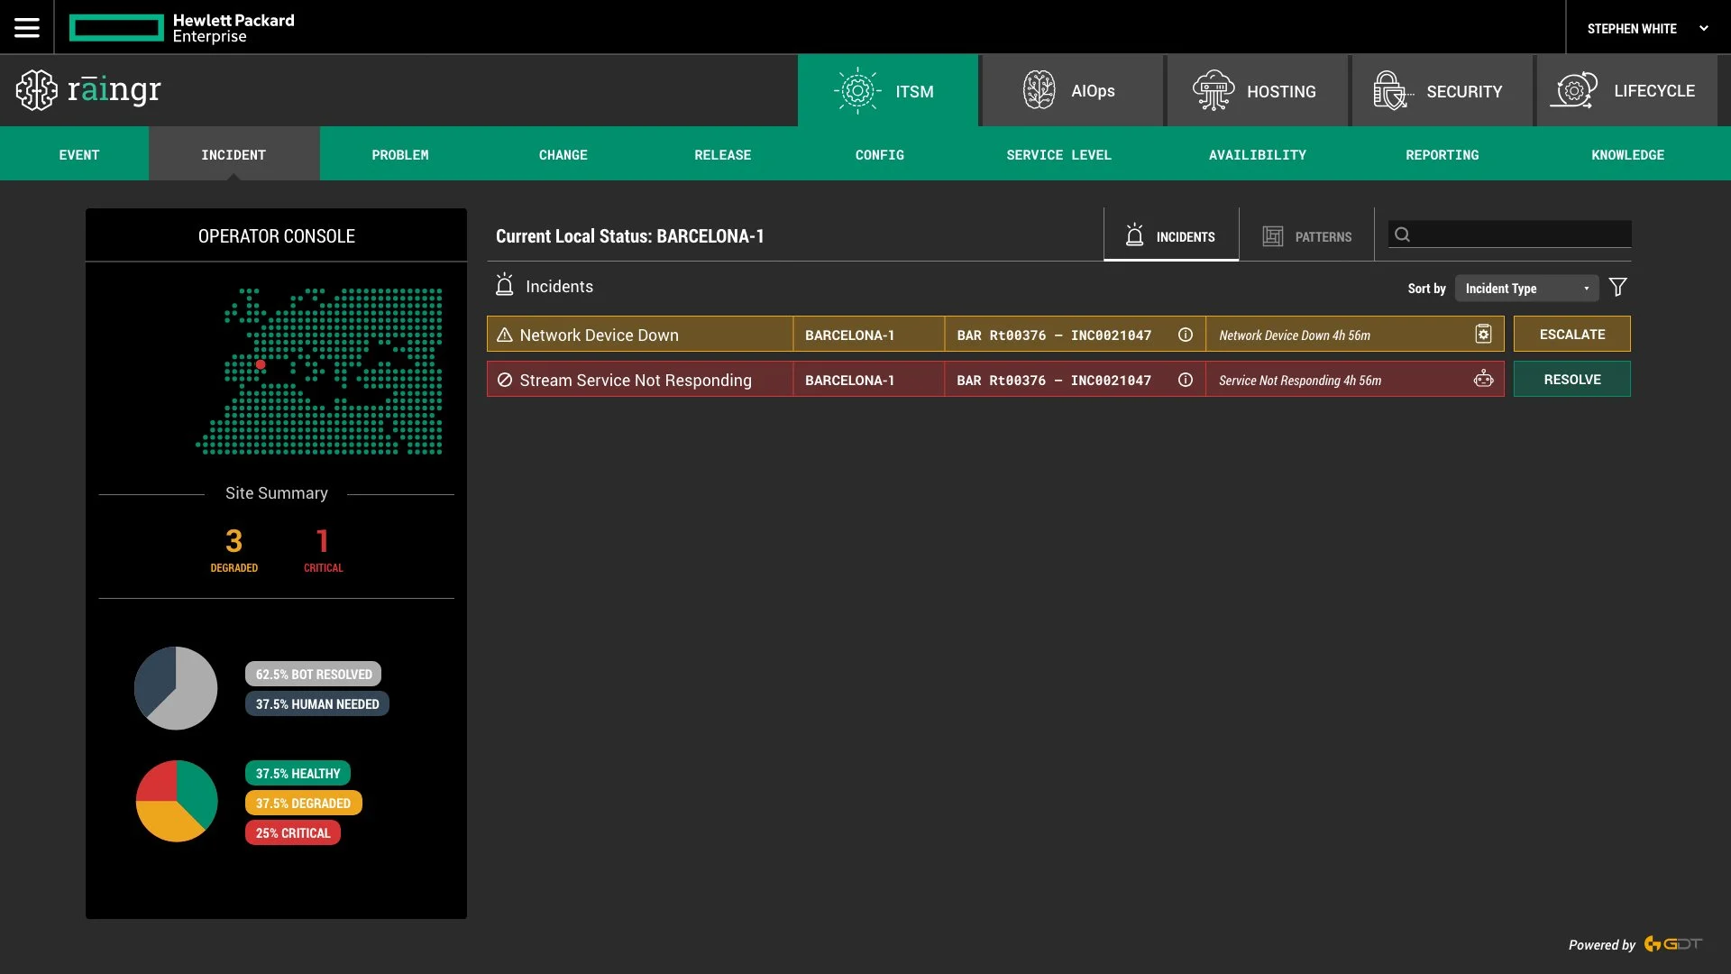Open the REPORTING menu item
Viewport: 1731px width, 974px height.
[1442, 155]
